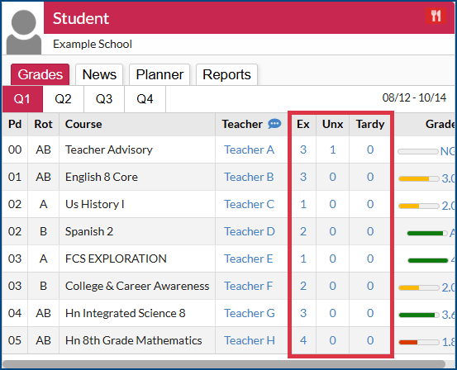Select the Teacher Advisory course name

pyautogui.click(x=109, y=149)
